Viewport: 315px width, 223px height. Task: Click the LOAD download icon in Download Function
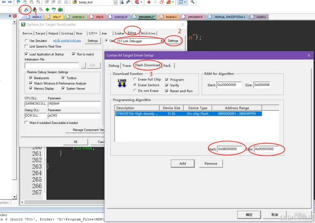click(x=122, y=83)
